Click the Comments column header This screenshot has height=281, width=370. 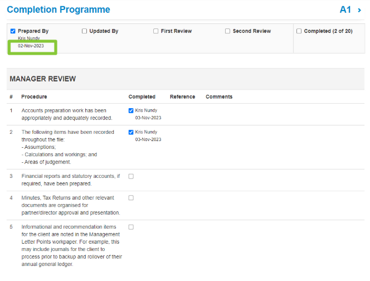[219, 97]
